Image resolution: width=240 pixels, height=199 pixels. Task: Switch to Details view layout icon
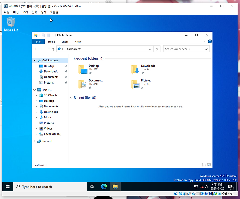pyautogui.click(x=204, y=165)
